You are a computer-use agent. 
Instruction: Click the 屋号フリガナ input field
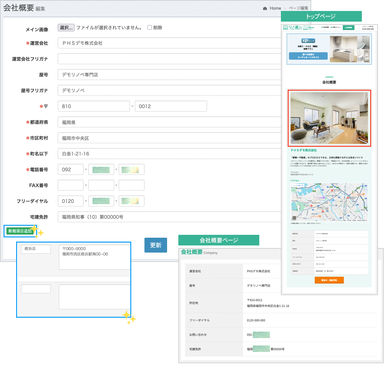click(169, 91)
